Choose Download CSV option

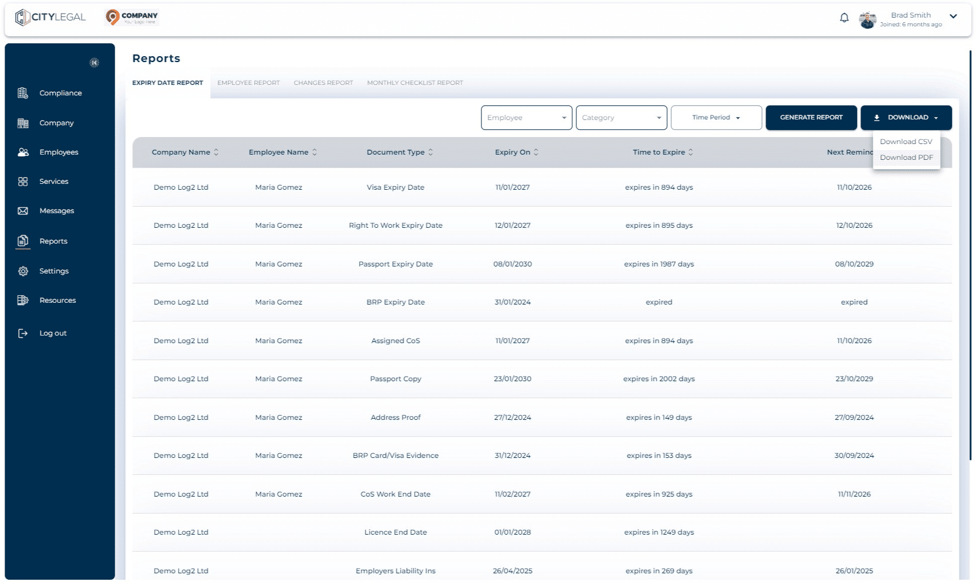906,142
